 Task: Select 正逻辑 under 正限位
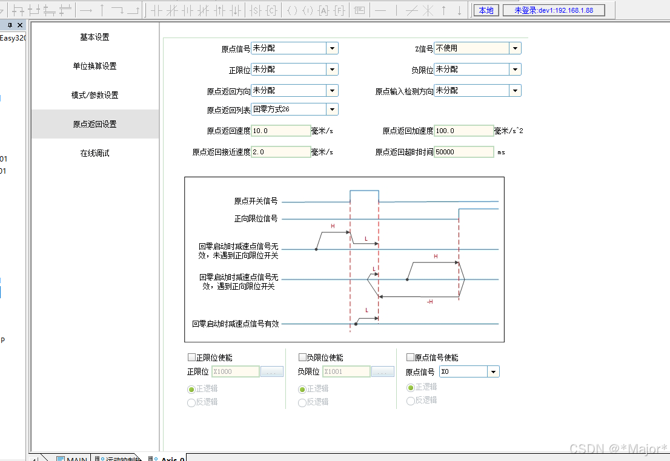coord(191,389)
